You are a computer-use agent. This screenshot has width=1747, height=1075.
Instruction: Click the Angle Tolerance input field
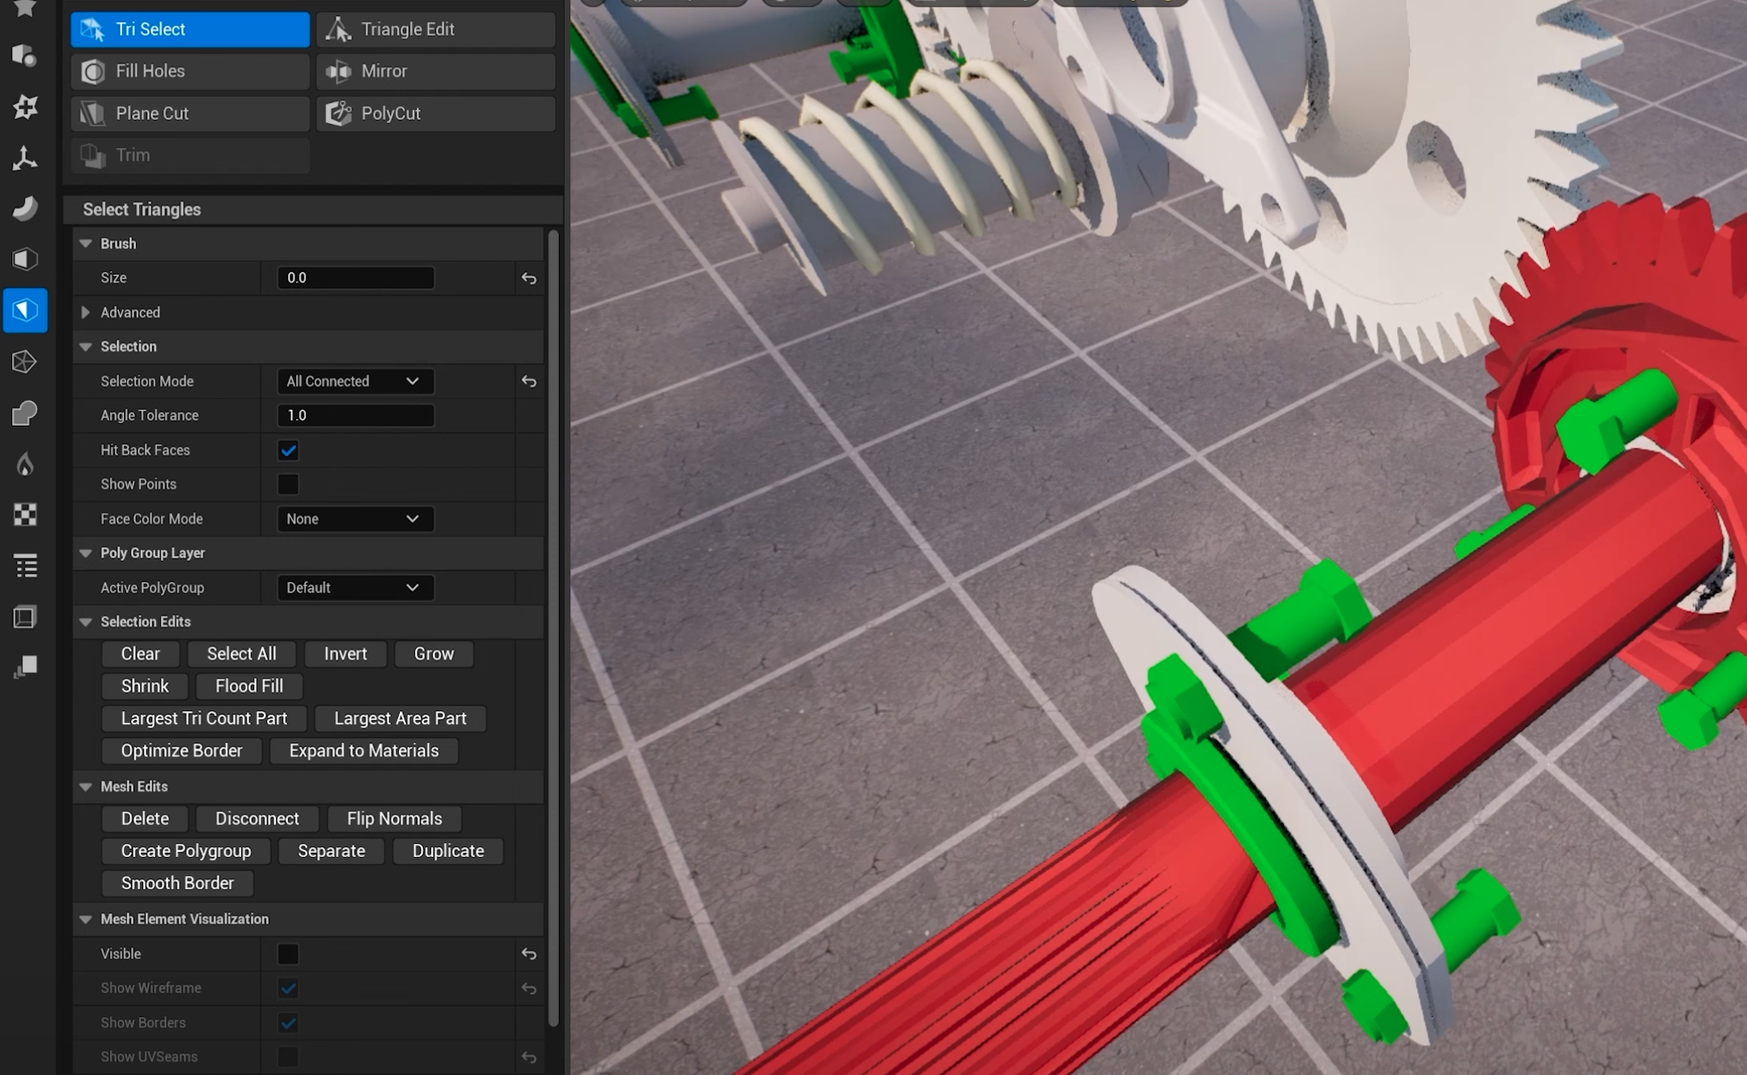click(x=355, y=415)
